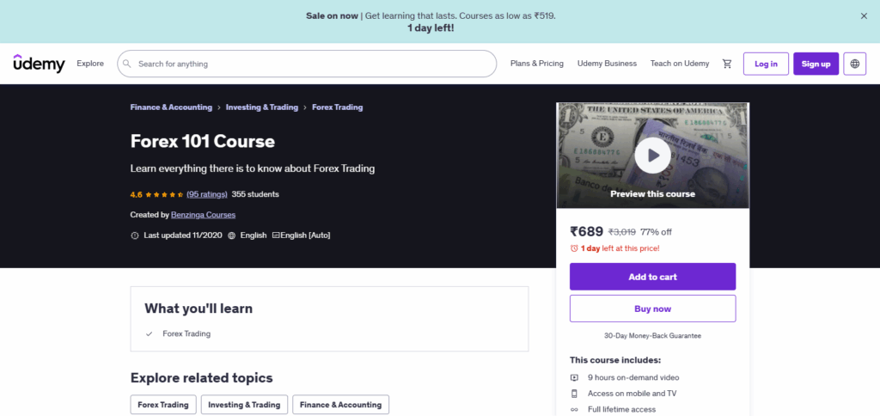Click the last updated alert icon

135,236
